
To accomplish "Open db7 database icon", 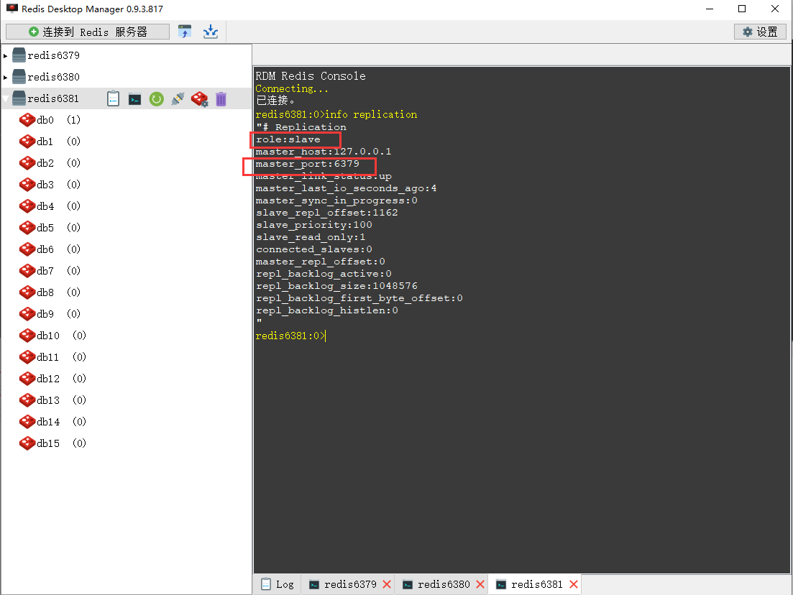I will (27, 271).
